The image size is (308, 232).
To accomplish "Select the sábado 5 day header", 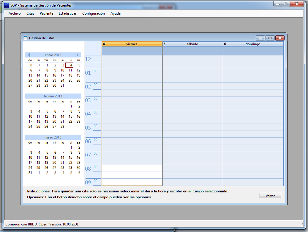I will pyautogui.click(x=193, y=44).
